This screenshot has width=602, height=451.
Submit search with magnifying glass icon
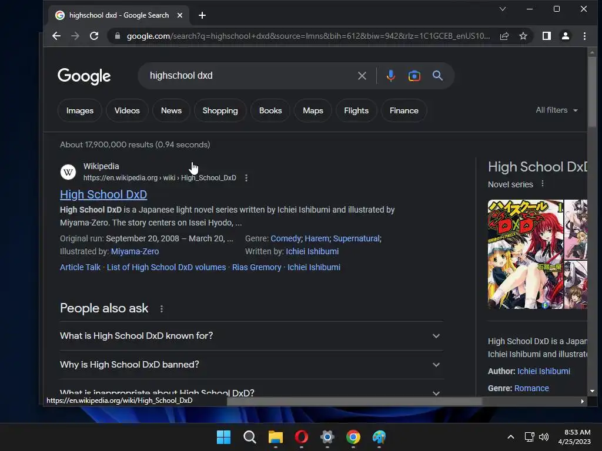tap(437, 76)
